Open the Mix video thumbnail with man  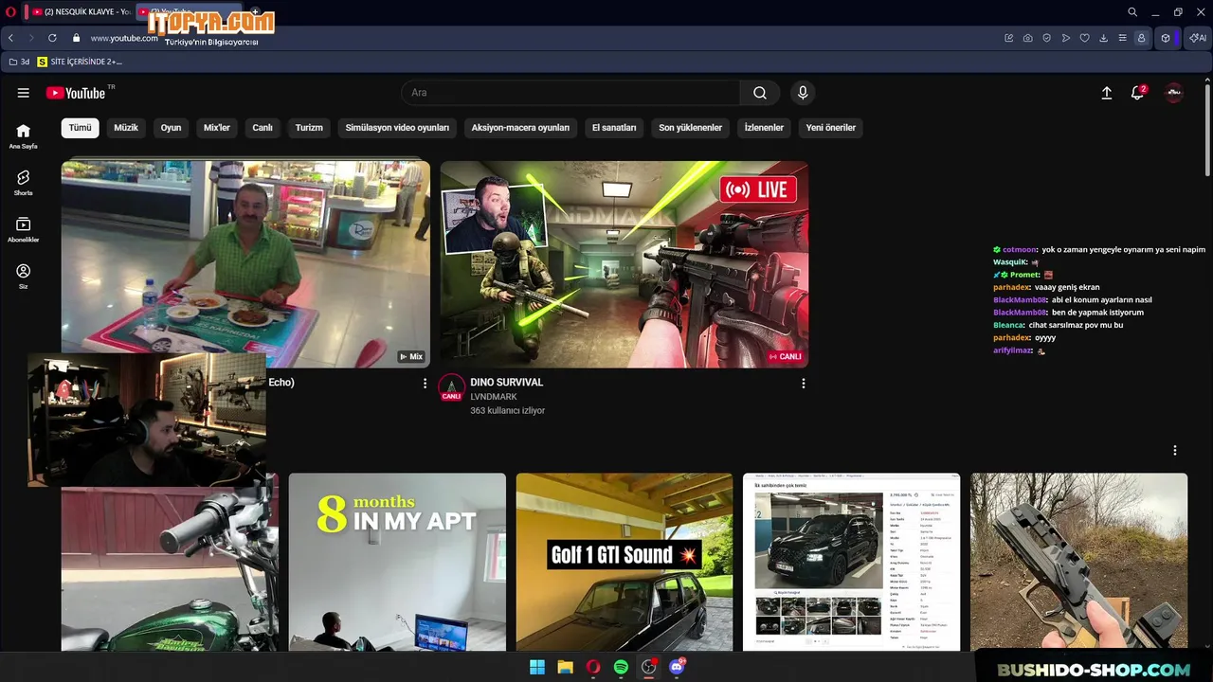tap(245, 264)
